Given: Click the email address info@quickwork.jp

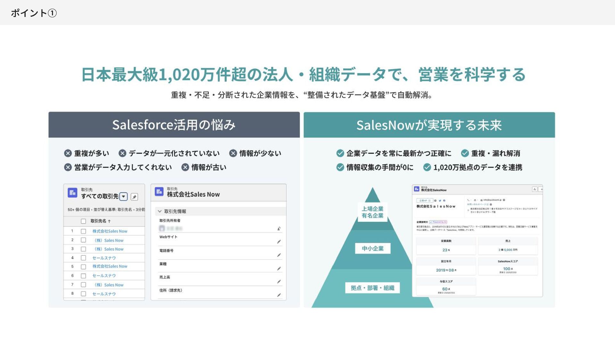Looking at the screenshot, I should coord(492,200).
